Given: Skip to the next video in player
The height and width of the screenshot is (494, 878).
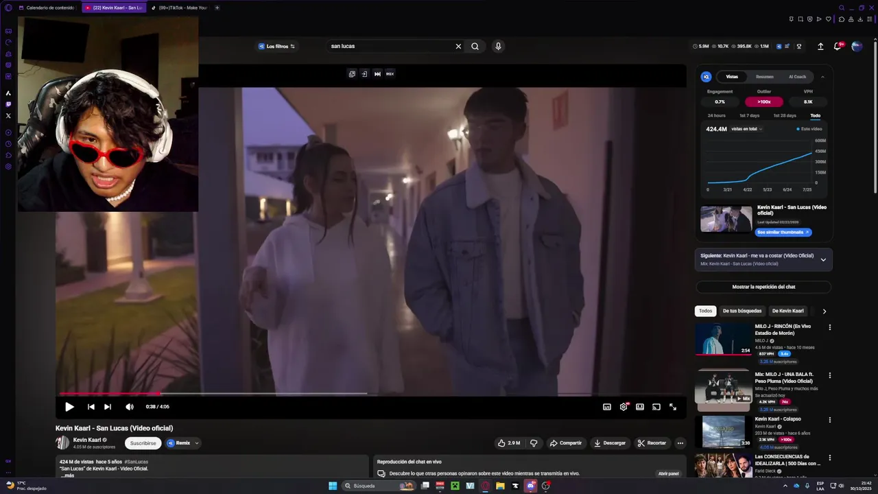Looking at the screenshot, I should [x=108, y=407].
